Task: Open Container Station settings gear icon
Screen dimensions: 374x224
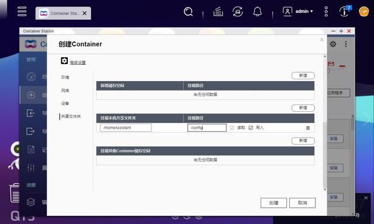Action: click(x=333, y=44)
